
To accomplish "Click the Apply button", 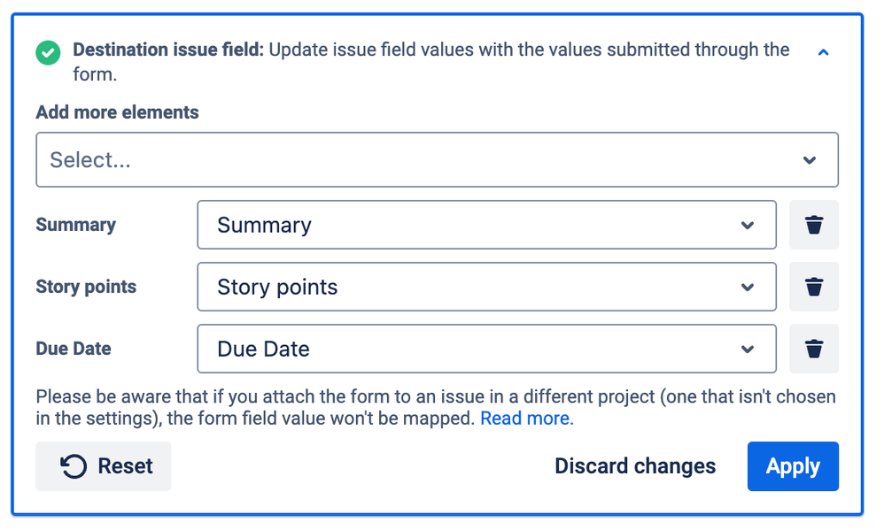I will click(x=793, y=466).
